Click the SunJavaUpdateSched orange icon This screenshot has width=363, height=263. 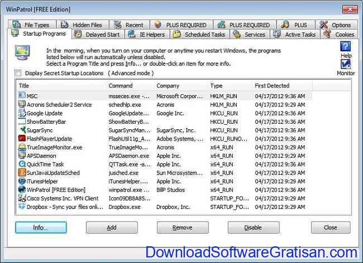22,172
